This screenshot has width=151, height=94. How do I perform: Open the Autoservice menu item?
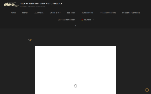(87, 13)
